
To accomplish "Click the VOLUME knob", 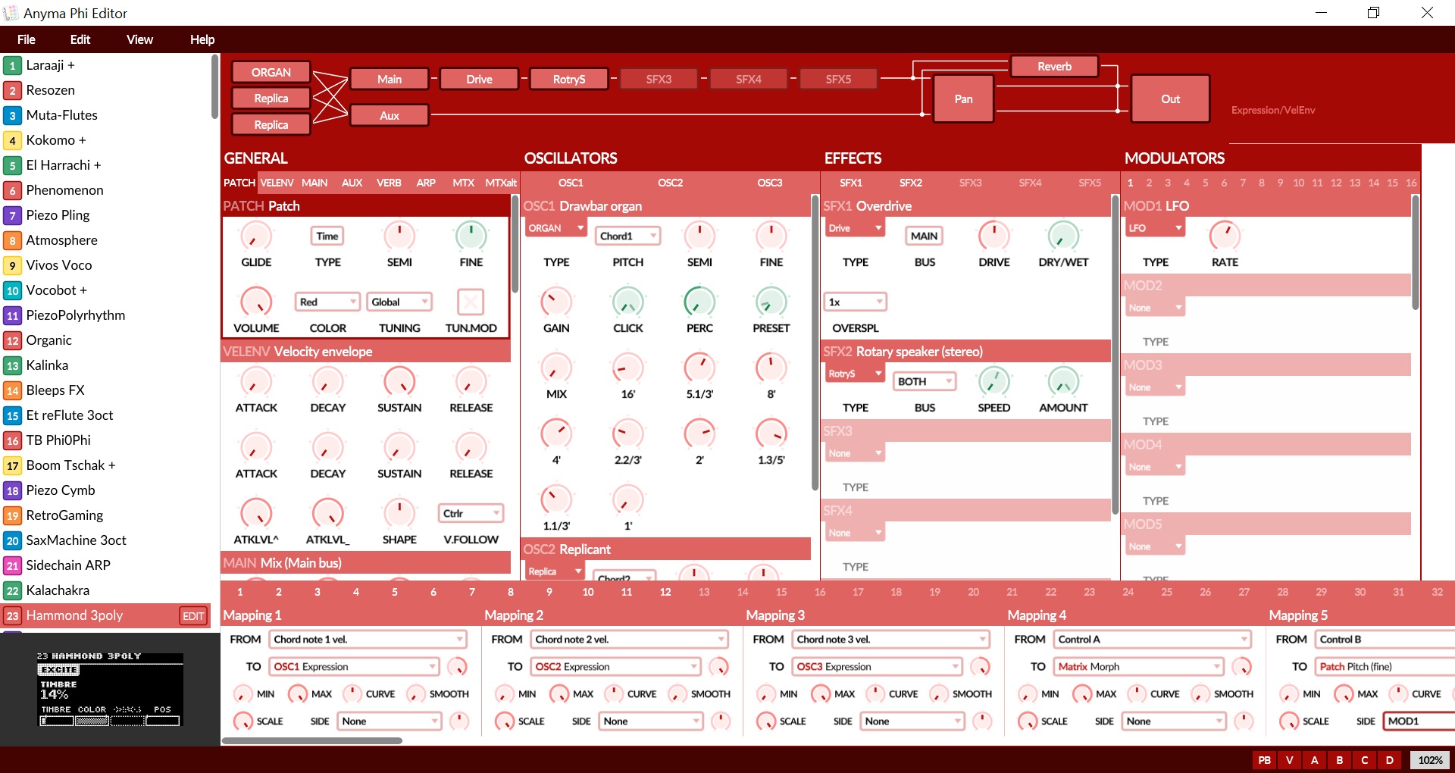I will click(x=256, y=302).
